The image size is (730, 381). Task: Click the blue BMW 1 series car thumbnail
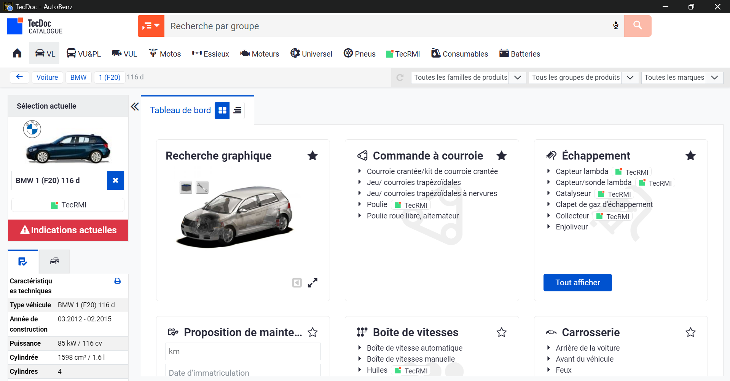click(68, 148)
